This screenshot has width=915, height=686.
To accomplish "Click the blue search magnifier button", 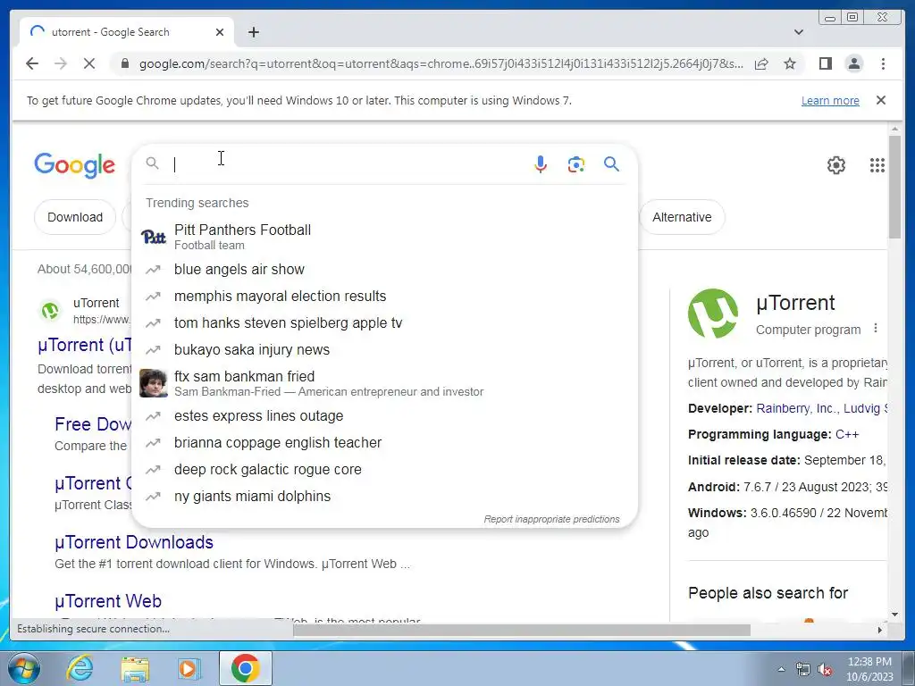I will 611,164.
